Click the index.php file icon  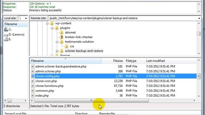tap(33, 96)
